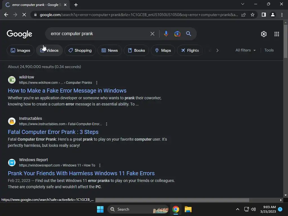The width and height of the screenshot is (288, 216).
Task: Click the Windows Report site favicon
Action: point(12,162)
